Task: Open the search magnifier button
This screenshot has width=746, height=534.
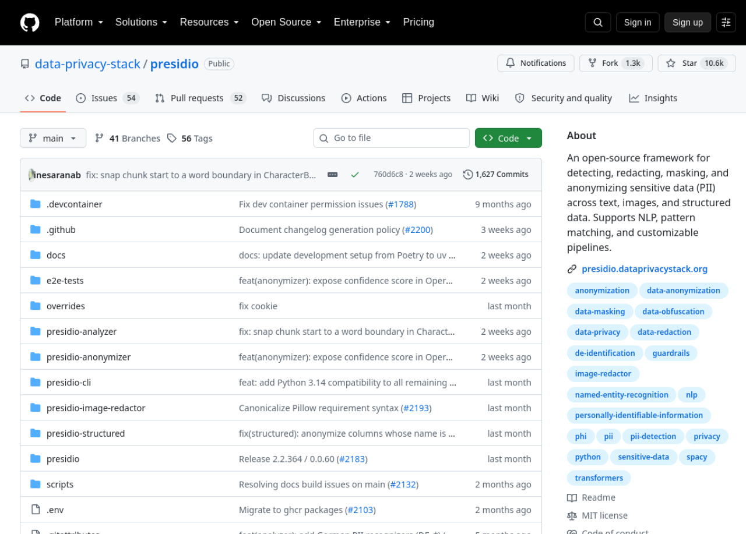Action: (x=598, y=22)
